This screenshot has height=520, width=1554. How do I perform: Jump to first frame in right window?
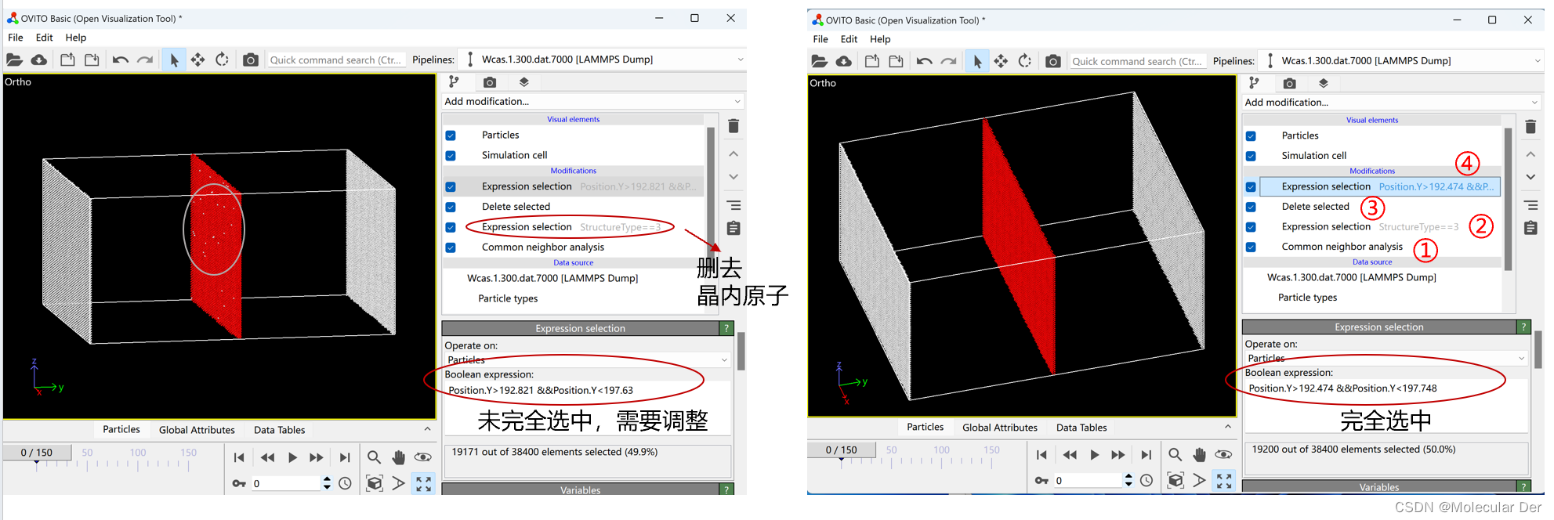(1041, 455)
